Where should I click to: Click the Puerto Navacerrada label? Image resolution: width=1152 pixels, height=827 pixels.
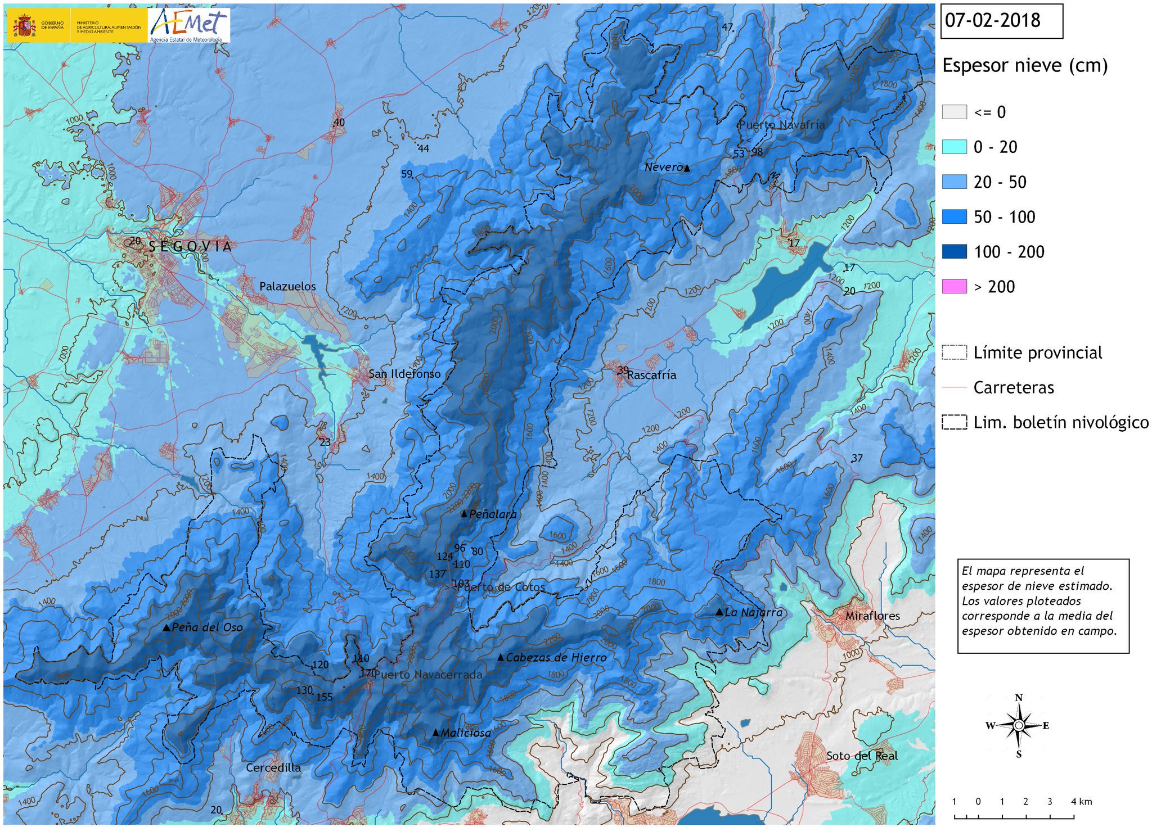(x=428, y=675)
